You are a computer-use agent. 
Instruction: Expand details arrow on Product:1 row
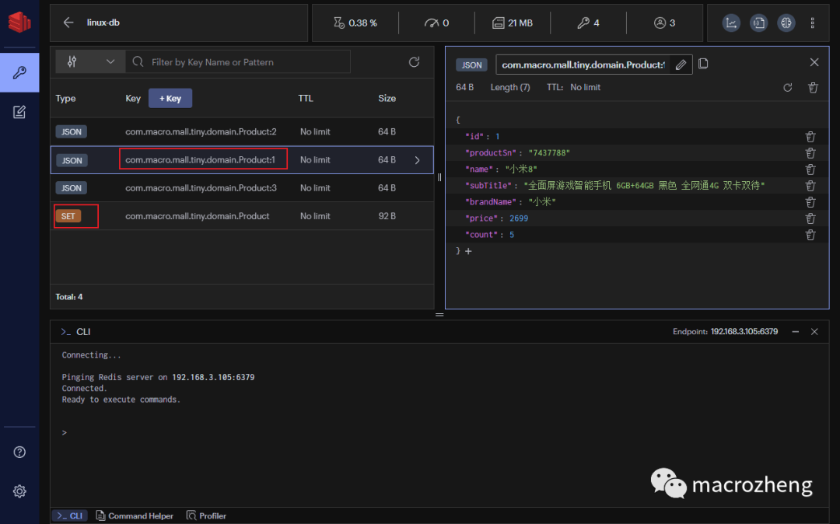[418, 160]
